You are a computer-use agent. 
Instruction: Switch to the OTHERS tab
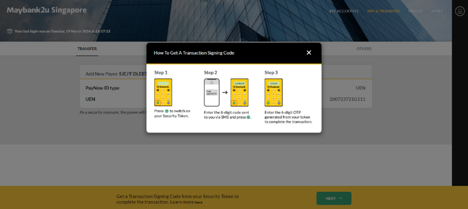[364, 49]
